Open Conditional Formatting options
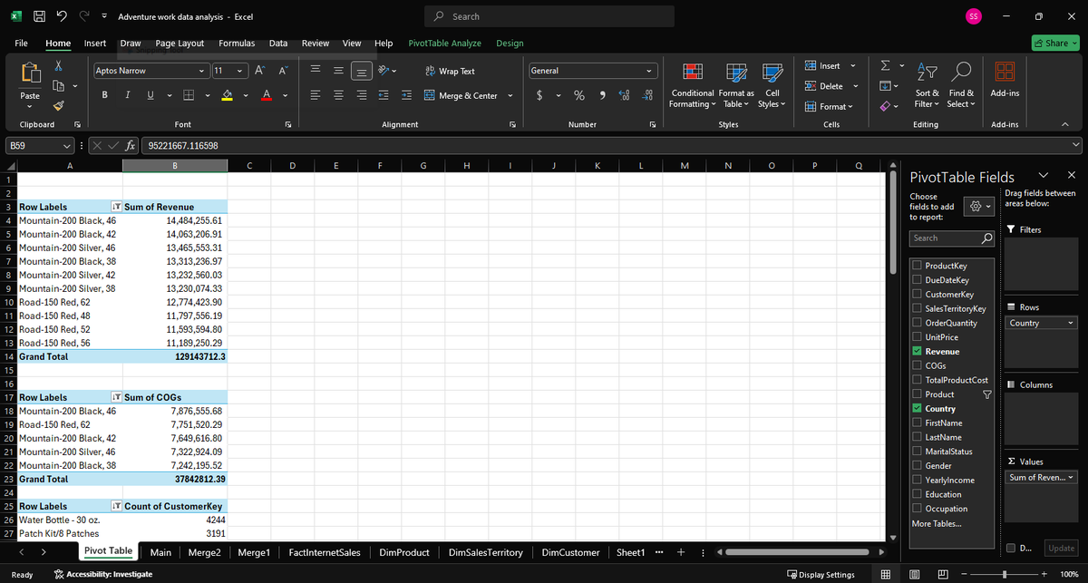 (692, 86)
